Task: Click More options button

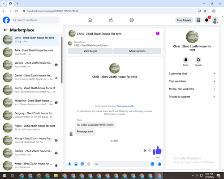Action: [137, 51]
